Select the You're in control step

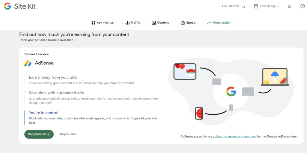pos(43,113)
